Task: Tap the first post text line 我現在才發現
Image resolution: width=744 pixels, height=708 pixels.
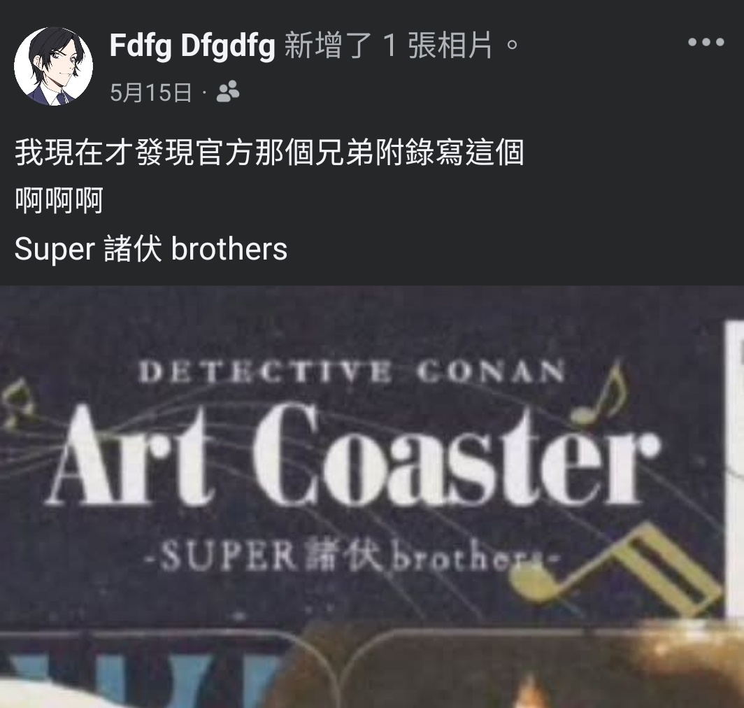Action: [x=269, y=153]
